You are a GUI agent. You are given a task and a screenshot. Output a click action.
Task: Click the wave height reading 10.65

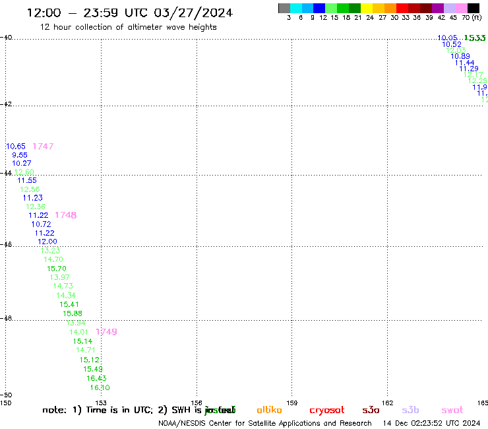tap(16, 147)
